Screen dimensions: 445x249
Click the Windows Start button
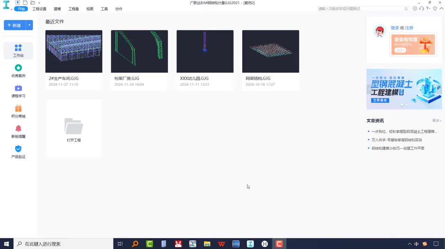[x=6, y=244]
